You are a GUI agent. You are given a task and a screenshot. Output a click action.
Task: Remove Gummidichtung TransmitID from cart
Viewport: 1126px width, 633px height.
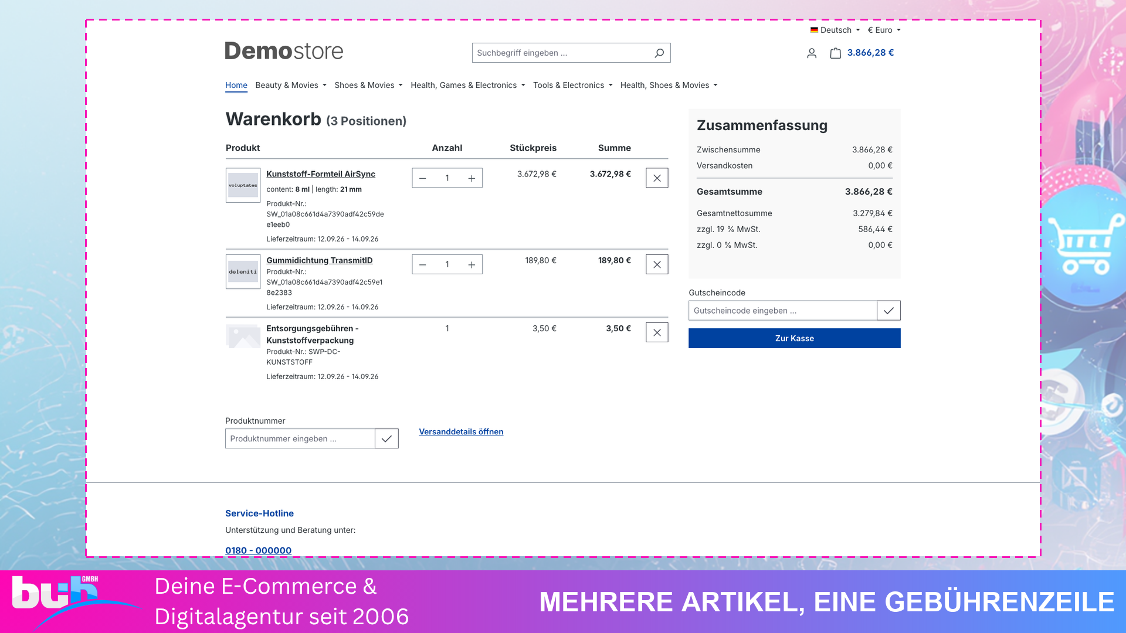tap(657, 264)
